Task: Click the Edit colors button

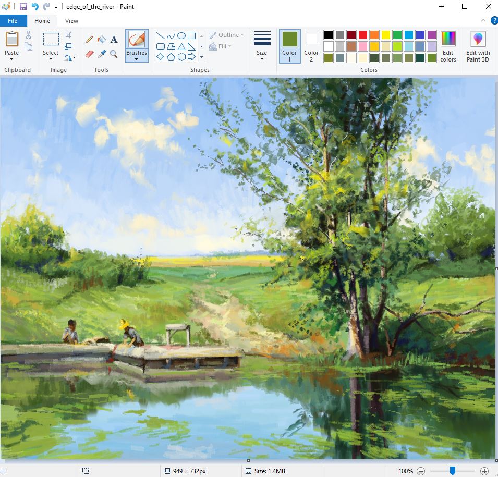Action: point(448,46)
